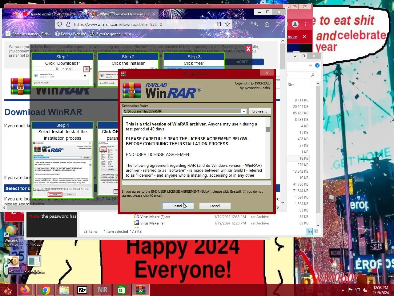Screen dimensions: 394x296
Task: Open the Firefox extensions icon
Action: pyautogui.click(x=267, y=24)
